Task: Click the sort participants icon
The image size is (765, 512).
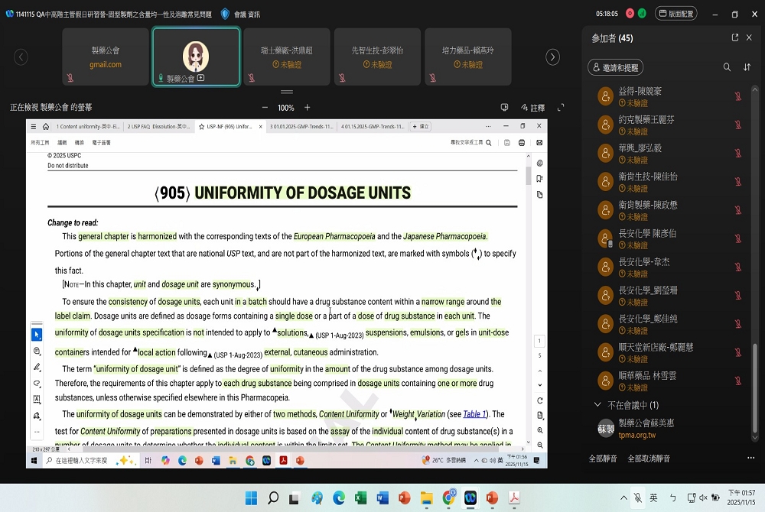Action: [747, 67]
